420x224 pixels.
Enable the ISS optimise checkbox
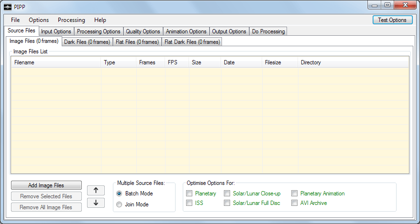coord(189,203)
